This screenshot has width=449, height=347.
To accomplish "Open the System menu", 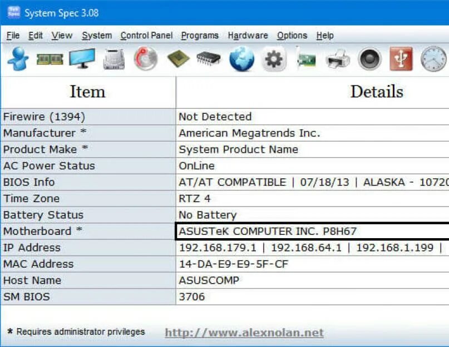I will pos(97,36).
